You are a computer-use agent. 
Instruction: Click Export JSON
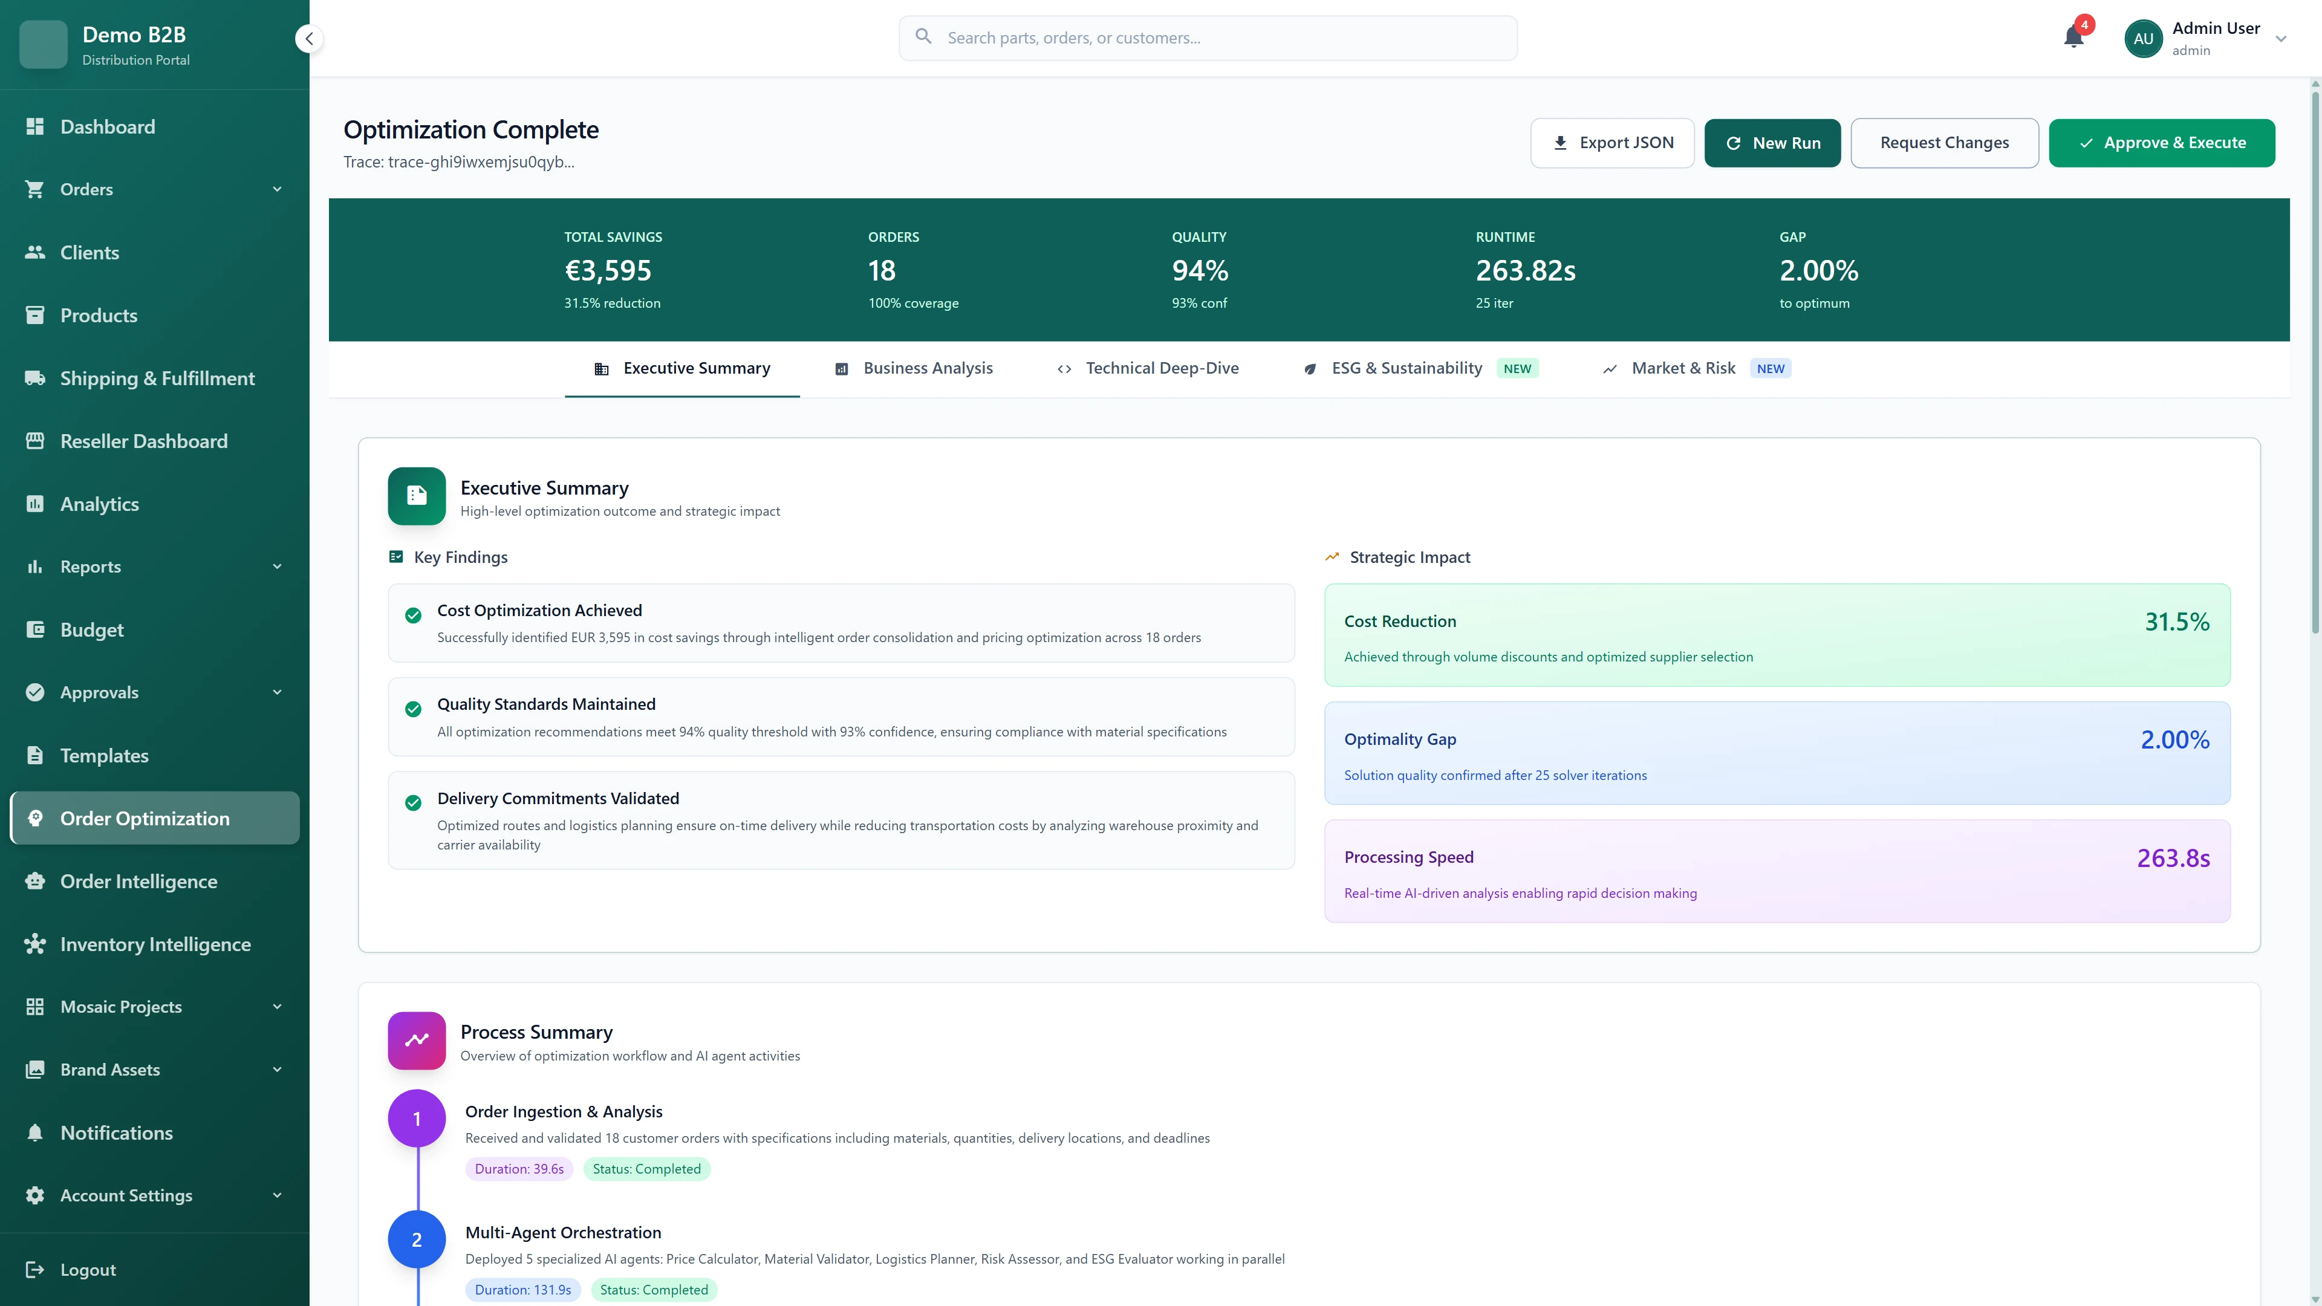tap(1611, 143)
